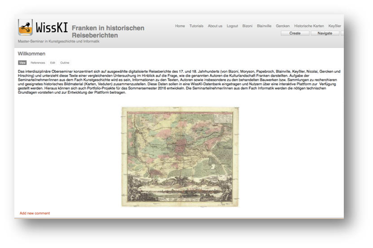
Task: Switch to the Edit tab
Action: [x=53, y=63]
